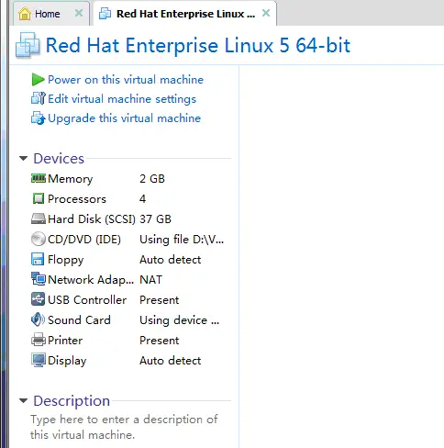Click the VM icon in Red Hat tab

tap(105, 14)
